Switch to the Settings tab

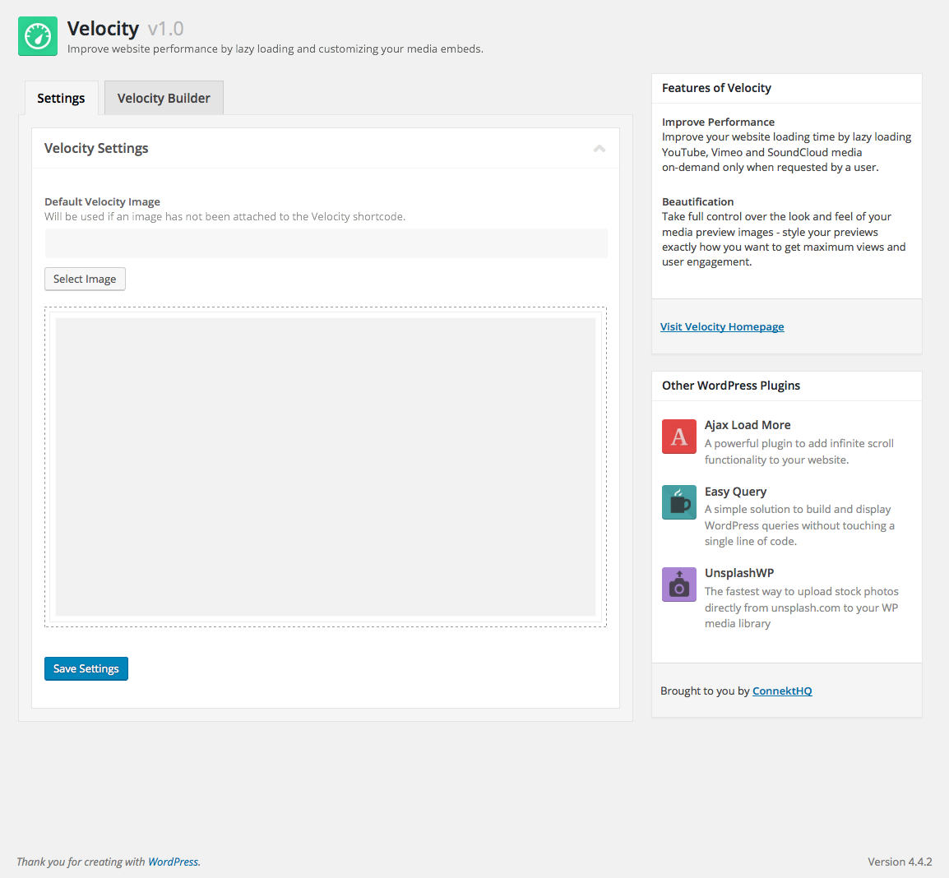click(61, 98)
